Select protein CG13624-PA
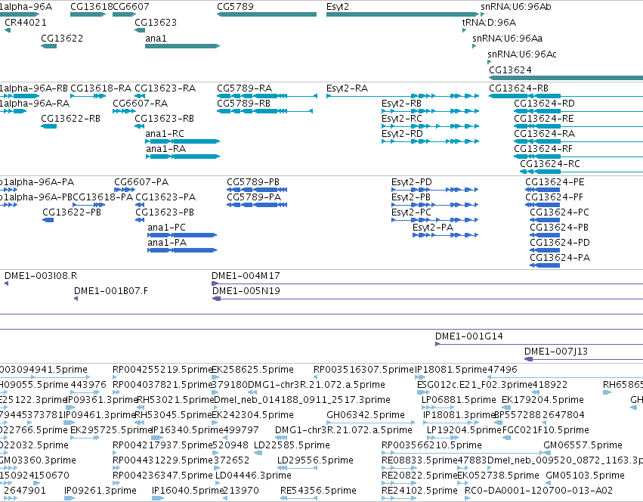 point(545,266)
